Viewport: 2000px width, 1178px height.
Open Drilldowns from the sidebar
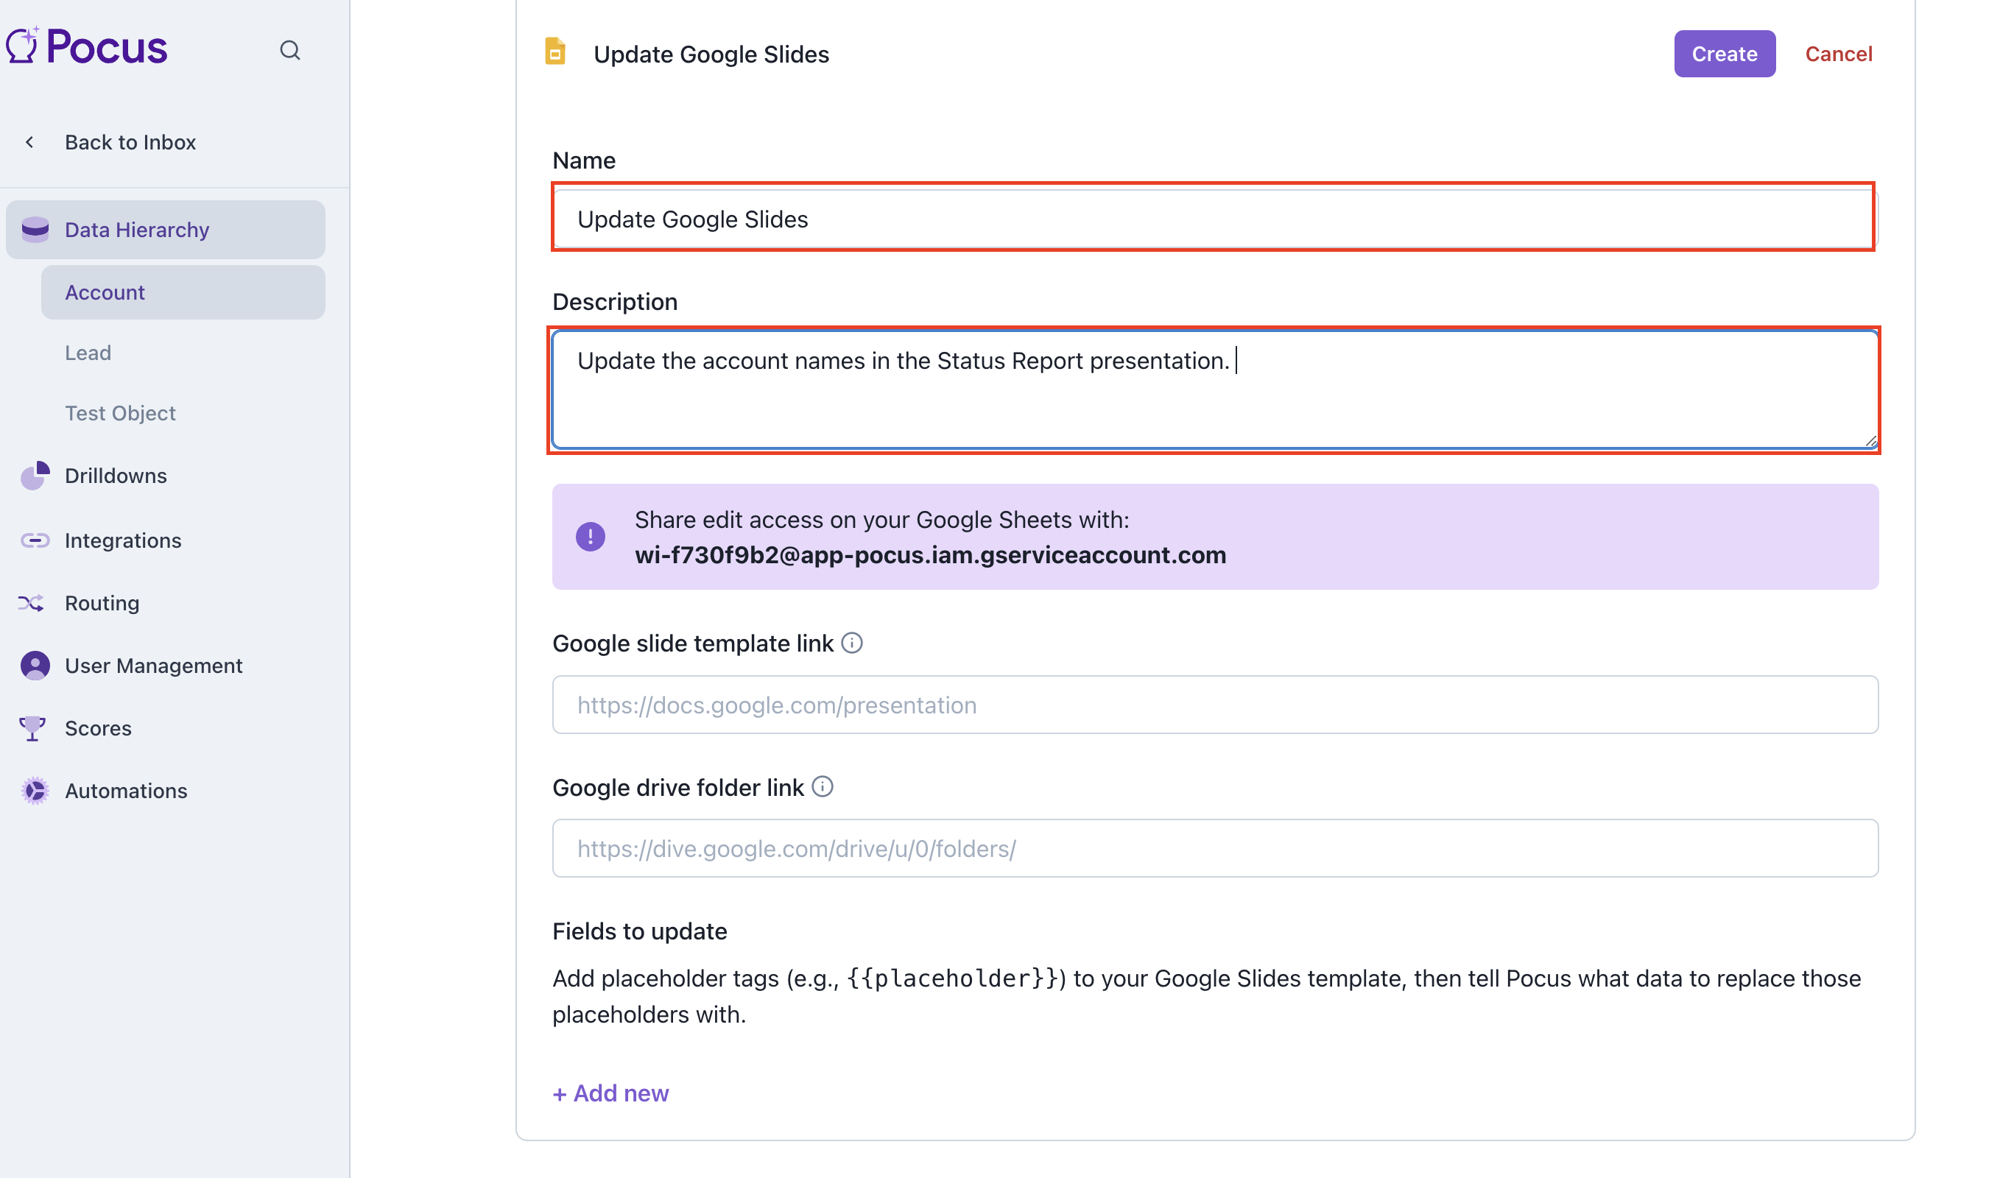pyautogui.click(x=116, y=476)
